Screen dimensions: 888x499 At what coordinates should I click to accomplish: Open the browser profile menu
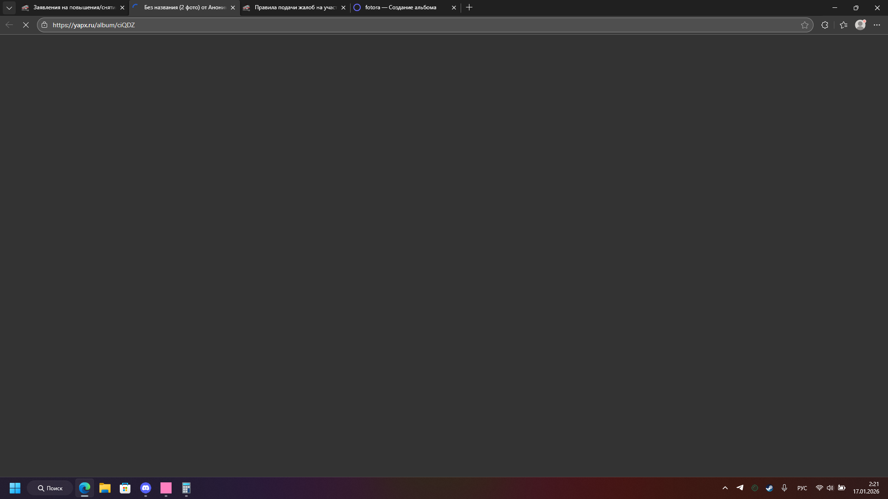coord(860,25)
